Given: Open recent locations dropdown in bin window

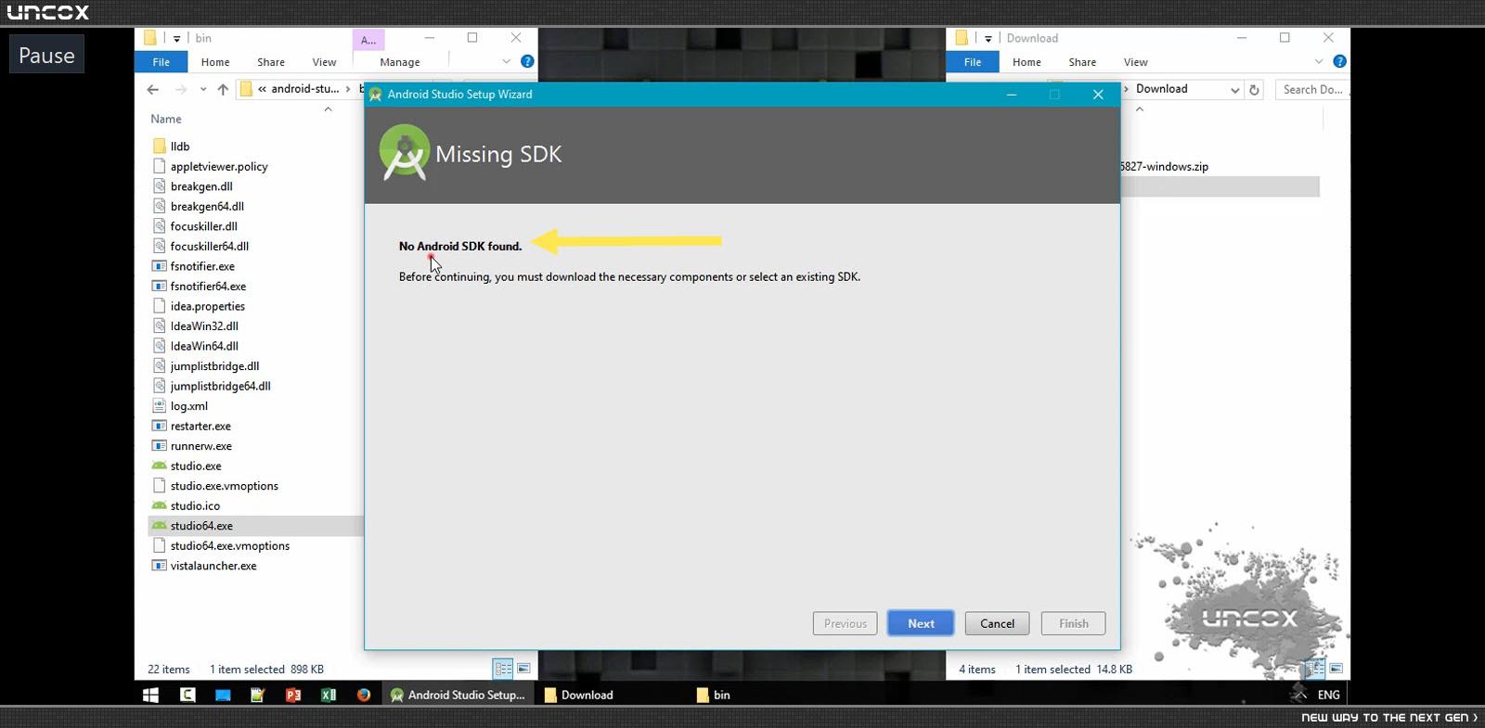Looking at the screenshot, I should [x=203, y=89].
